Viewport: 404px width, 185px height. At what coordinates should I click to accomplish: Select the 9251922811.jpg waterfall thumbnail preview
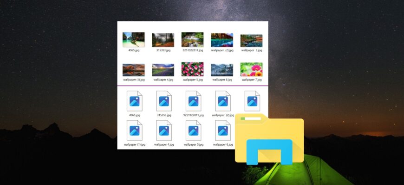192,39
